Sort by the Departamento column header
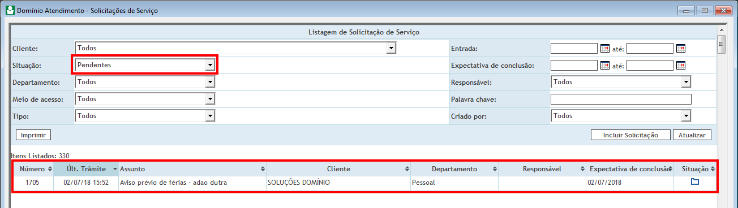This screenshot has width=738, height=208. click(x=454, y=169)
